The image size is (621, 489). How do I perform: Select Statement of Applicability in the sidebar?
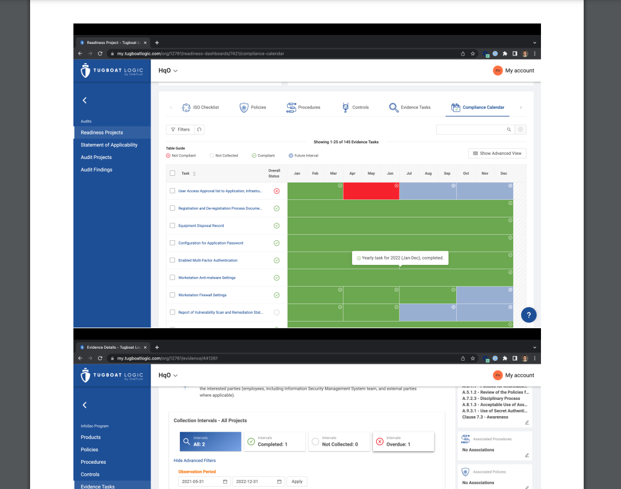[109, 145]
